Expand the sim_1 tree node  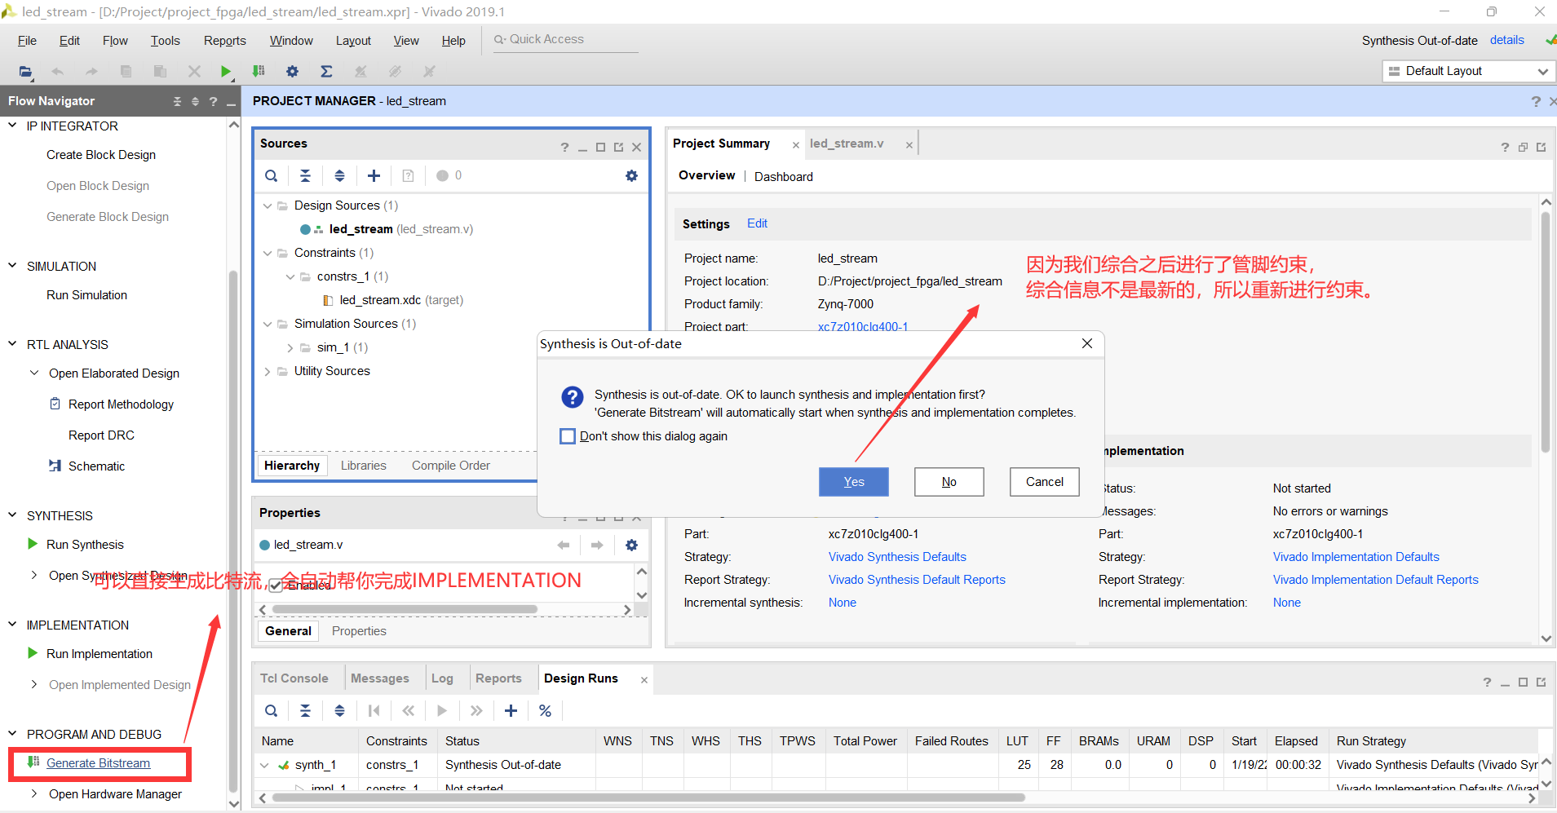coord(290,347)
